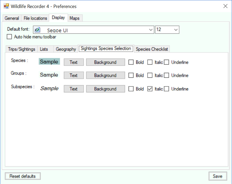Image resolution: width=232 pixels, height=184 pixels.
Task: Click Text button for Groups row
Action: pos(74,75)
